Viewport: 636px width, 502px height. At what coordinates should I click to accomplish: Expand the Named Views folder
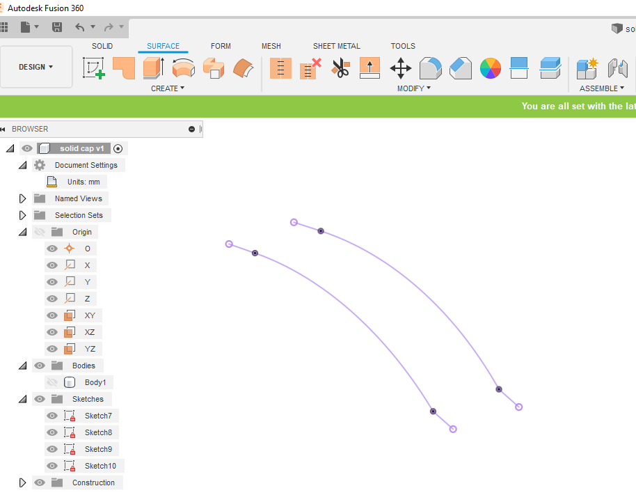22,198
